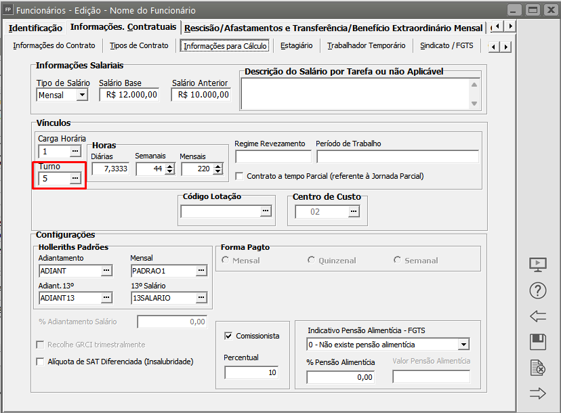Open Turno lookup ellipsis button
Screen dimensions: 561x413
click(x=75, y=178)
